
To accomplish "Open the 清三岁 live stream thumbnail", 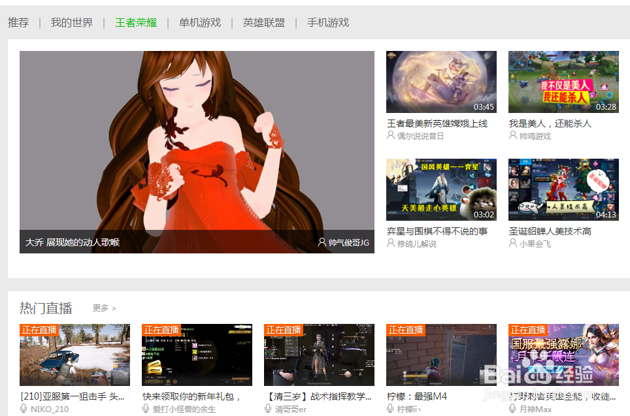I will 319,355.
